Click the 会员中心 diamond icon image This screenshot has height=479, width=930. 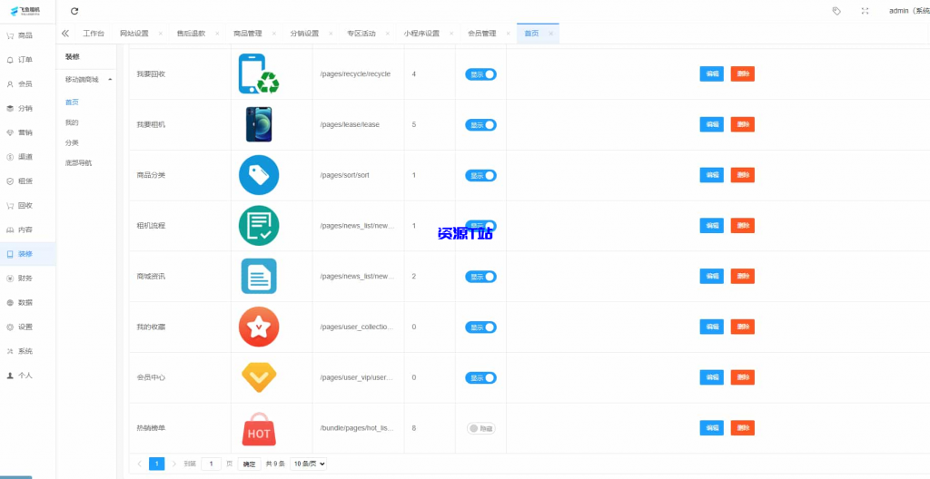[x=259, y=377]
